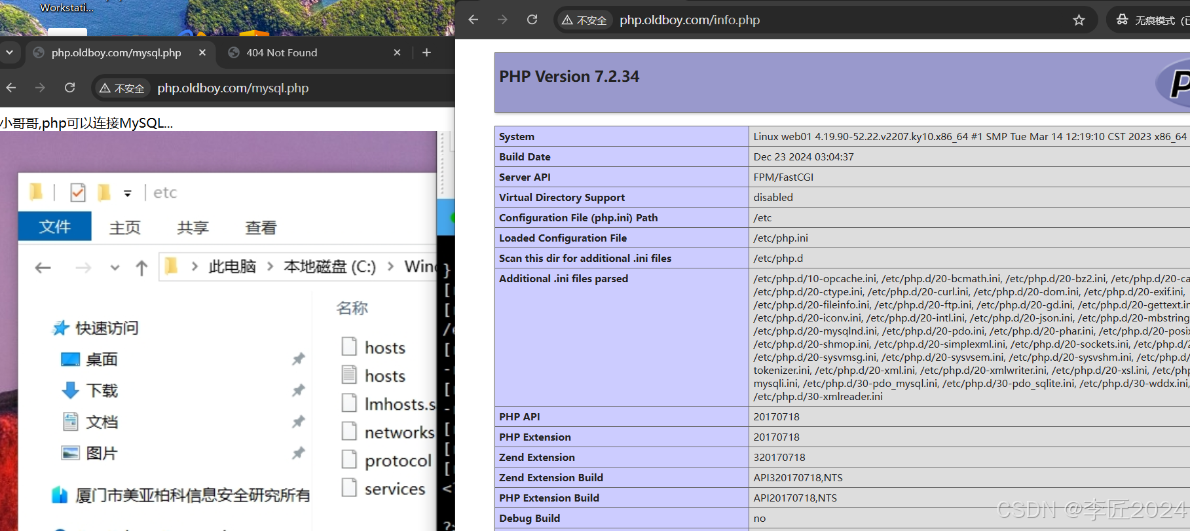
Task: Click 此电脑 in the Explorer breadcrumb
Action: coord(232,266)
